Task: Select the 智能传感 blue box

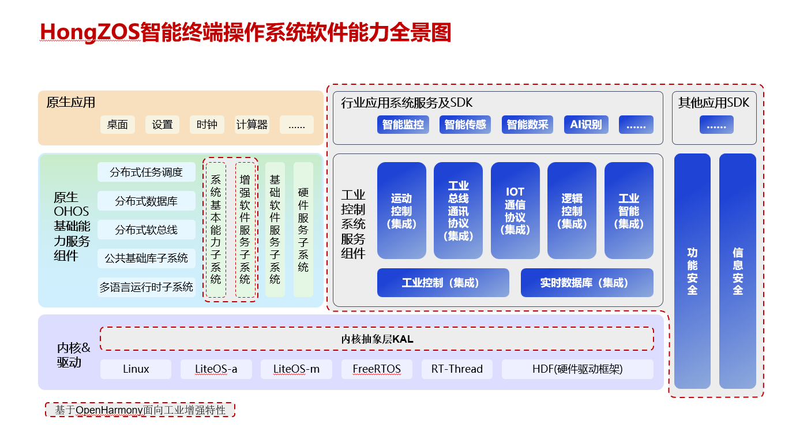Action: [465, 125]
